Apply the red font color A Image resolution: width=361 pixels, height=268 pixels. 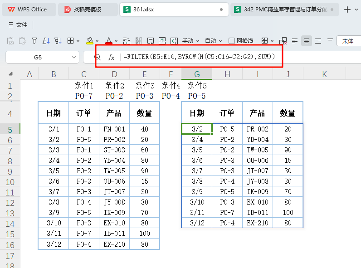click(109, 41)
